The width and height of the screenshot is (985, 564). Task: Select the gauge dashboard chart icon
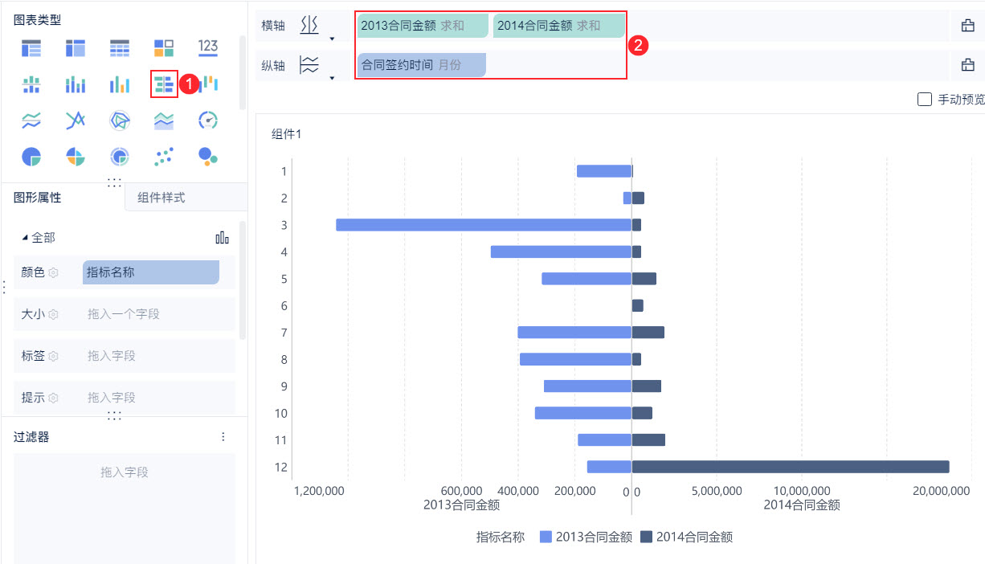coord(208,121)
